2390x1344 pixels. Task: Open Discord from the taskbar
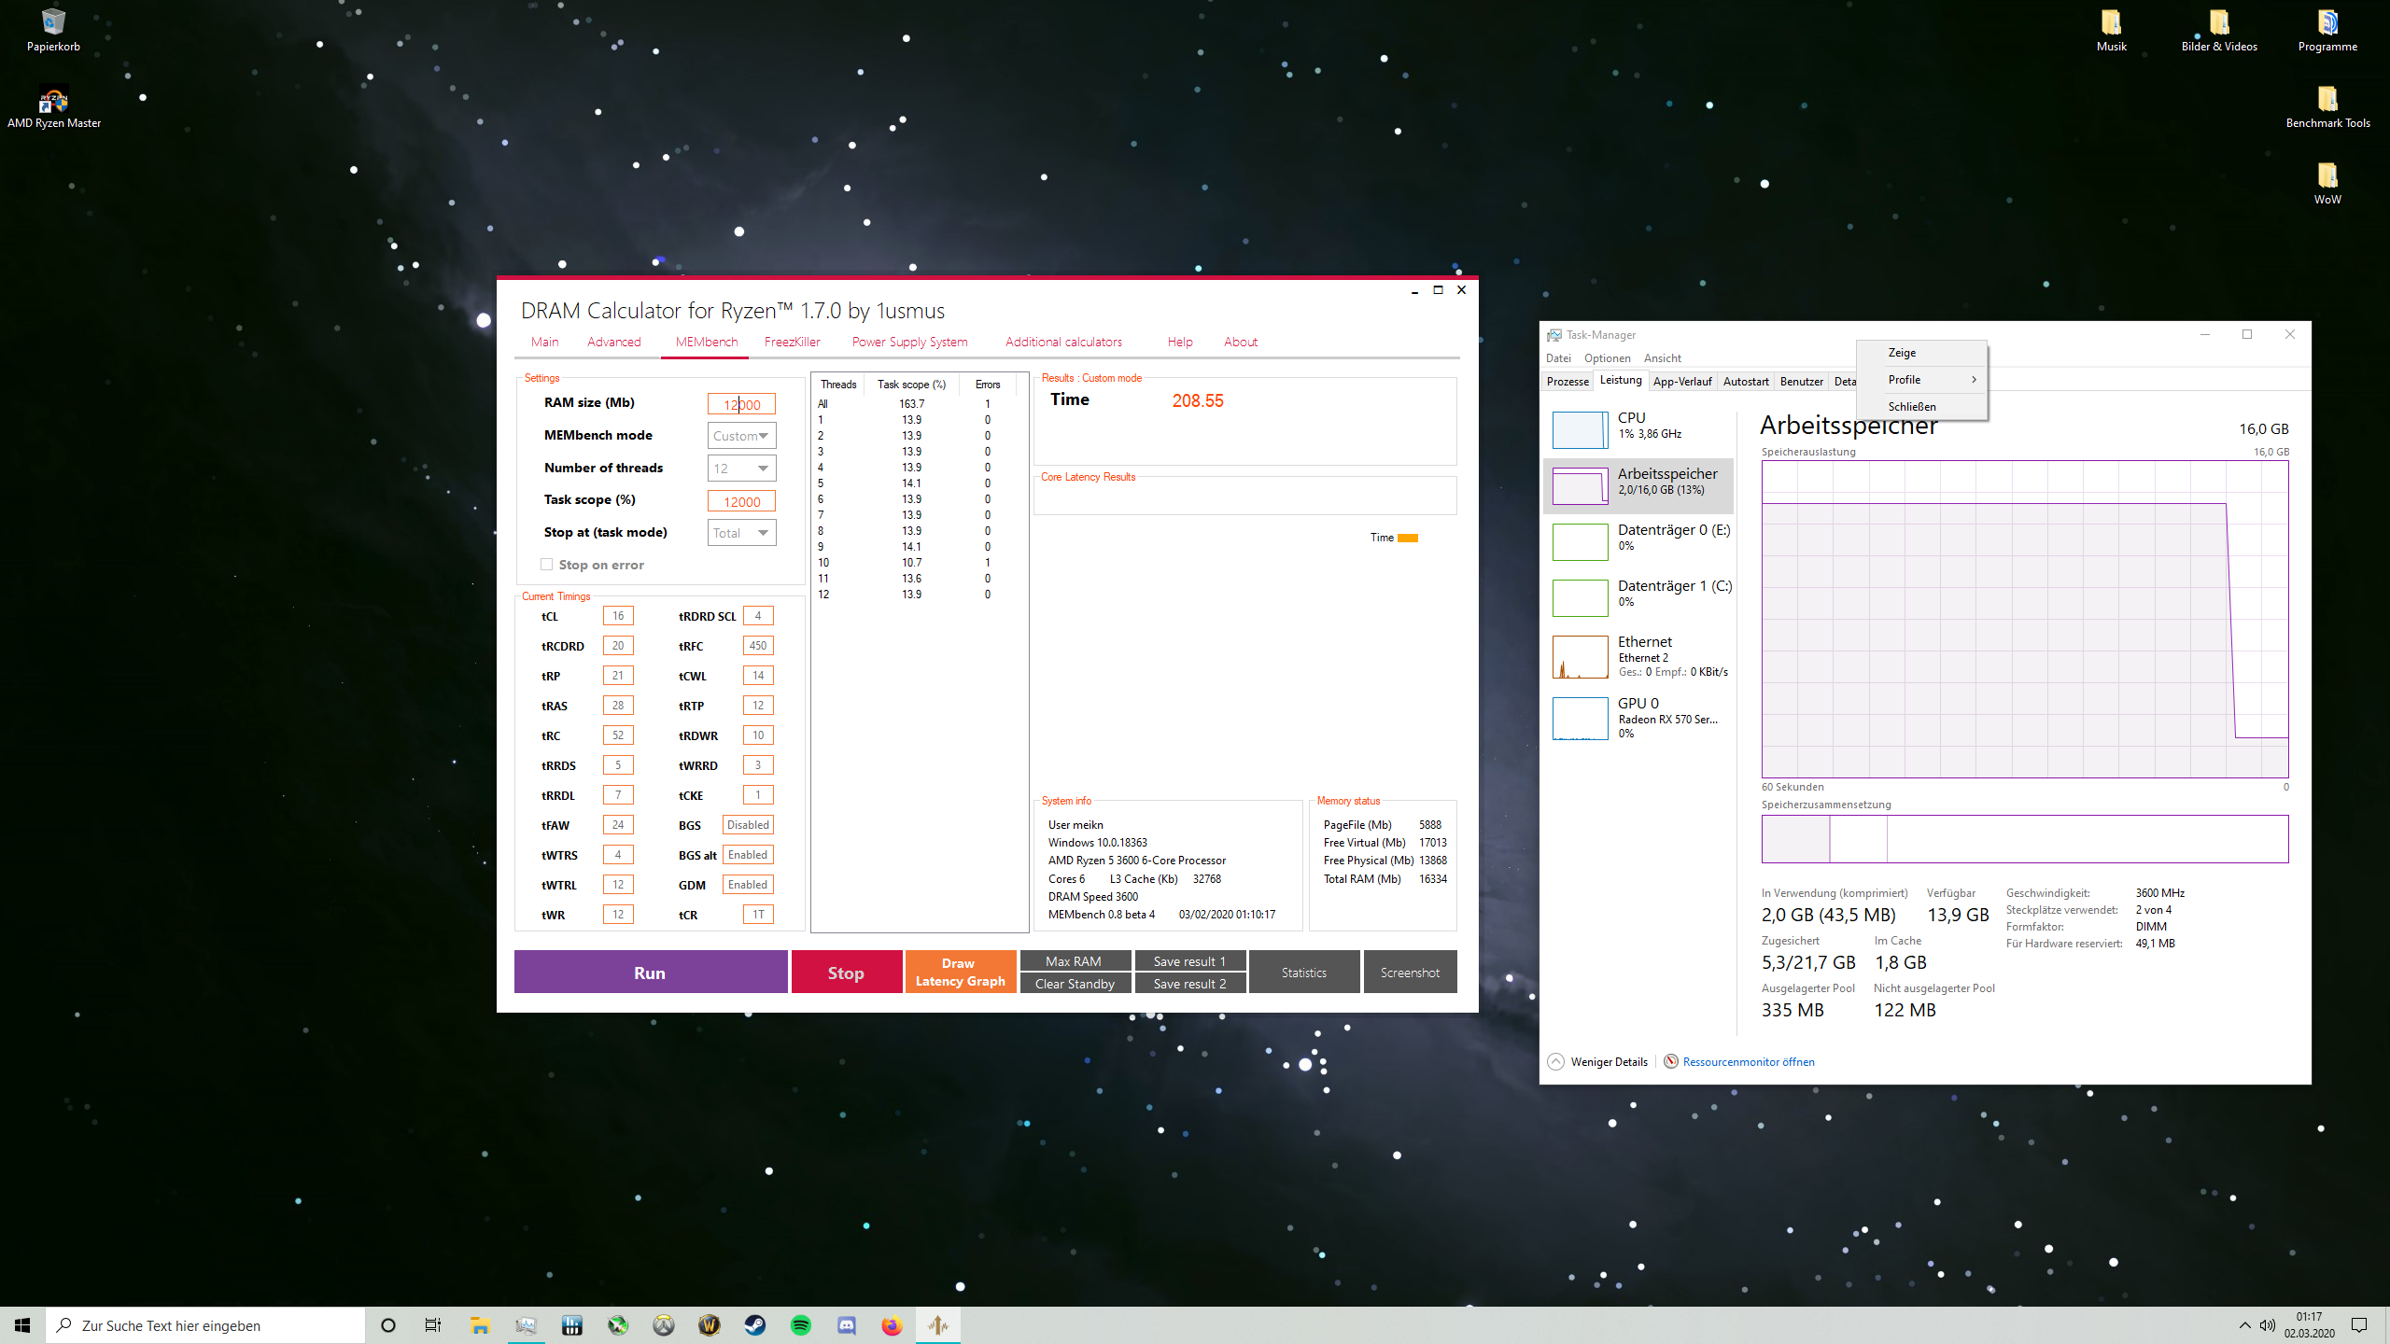[846, 1324]
